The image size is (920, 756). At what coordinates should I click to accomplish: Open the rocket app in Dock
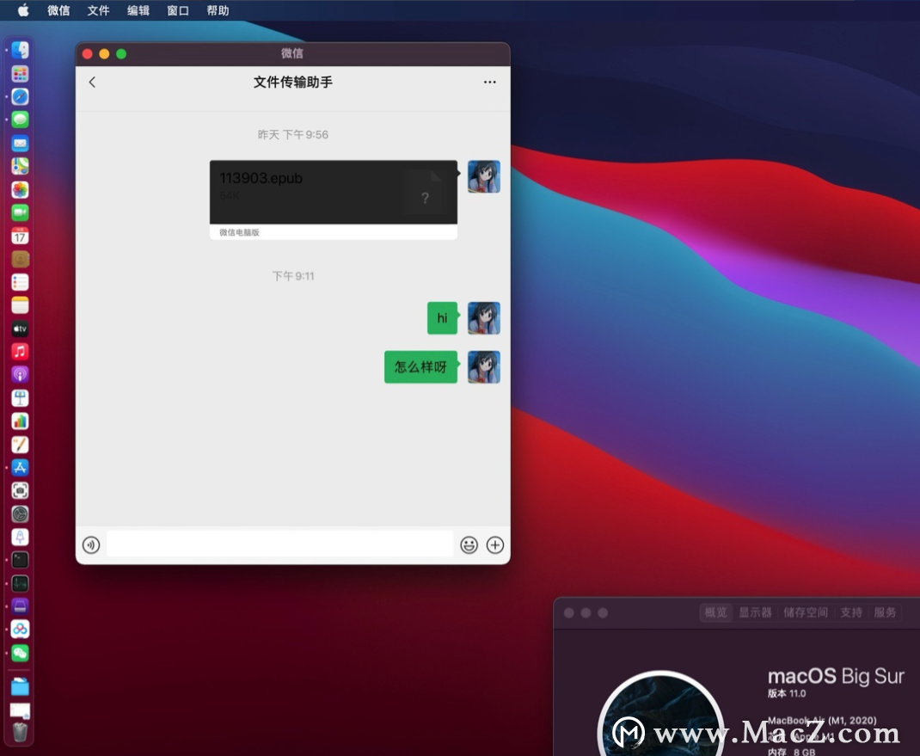(20, 537)
